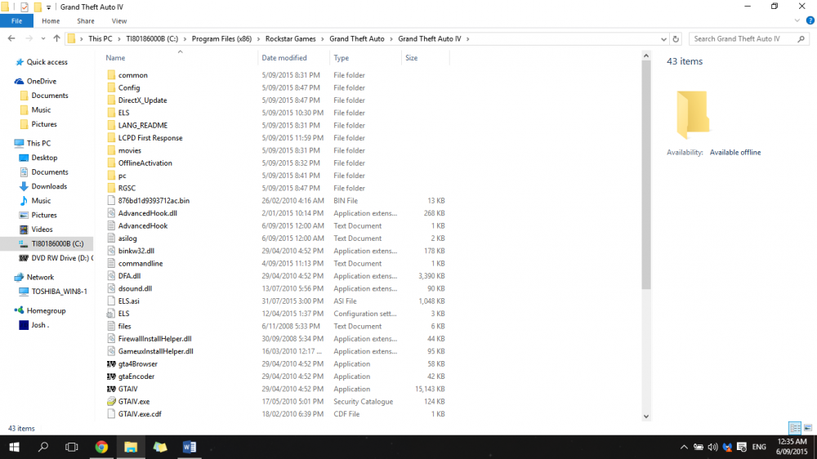Open recent locations dropdown arrow
Screen dimensions: 817x459
pos(43,38)
